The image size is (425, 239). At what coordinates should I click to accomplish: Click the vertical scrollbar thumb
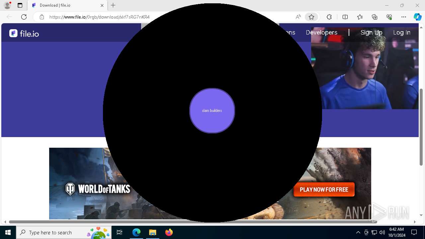(x=421, y=127)
